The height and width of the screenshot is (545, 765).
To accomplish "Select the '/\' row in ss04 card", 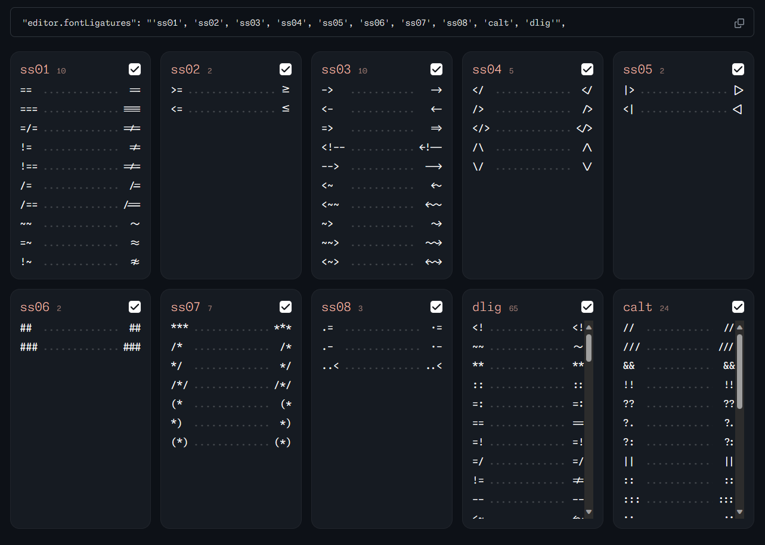I will point(533,147).
